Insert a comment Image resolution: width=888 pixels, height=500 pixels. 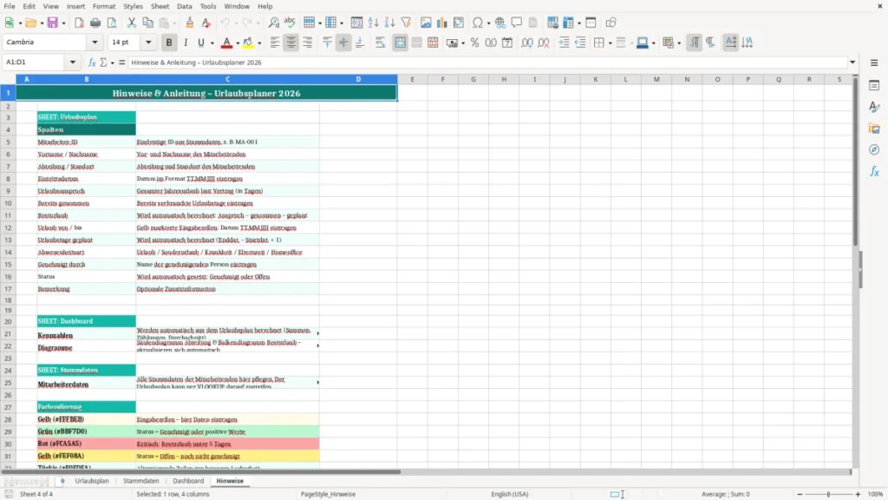tap(517, 23)
